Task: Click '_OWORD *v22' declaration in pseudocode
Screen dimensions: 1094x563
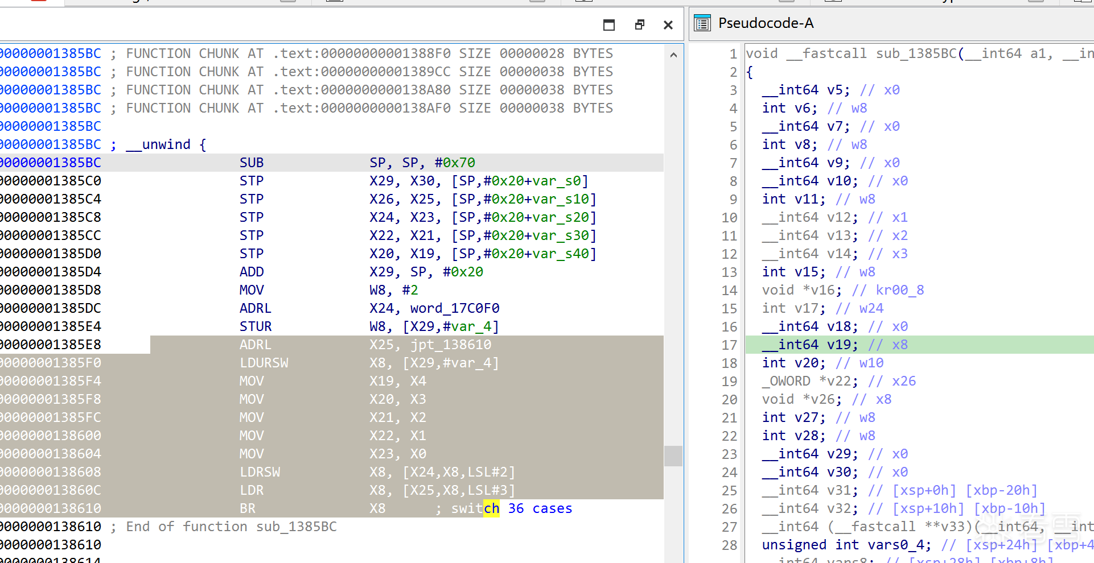Action: click(809, 381)
